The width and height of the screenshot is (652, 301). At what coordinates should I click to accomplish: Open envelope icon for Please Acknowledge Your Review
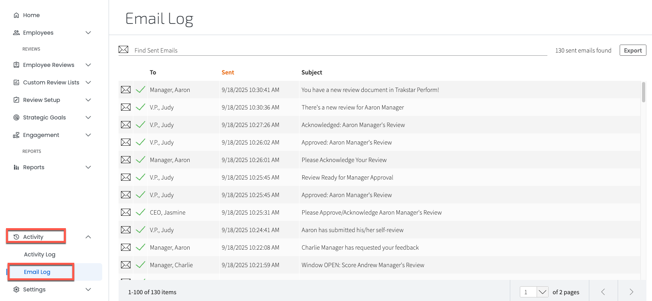point(126,160)
